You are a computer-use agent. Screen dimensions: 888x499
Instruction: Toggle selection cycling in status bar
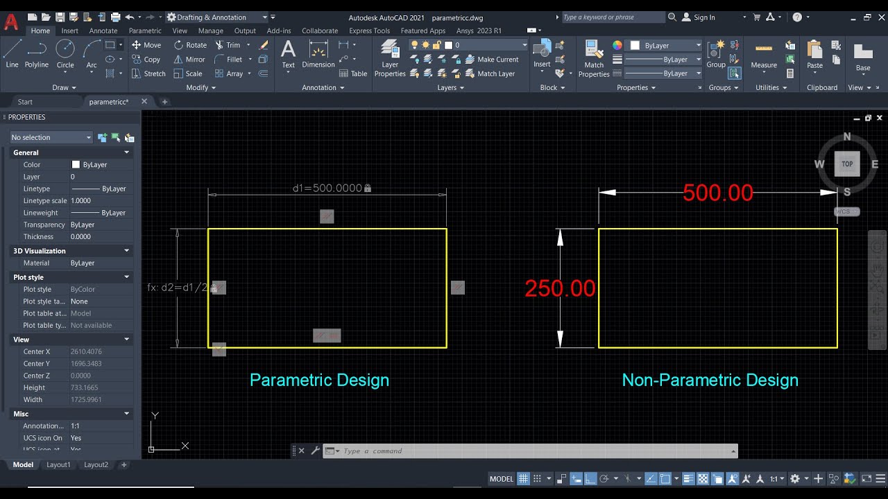[716, 479]
